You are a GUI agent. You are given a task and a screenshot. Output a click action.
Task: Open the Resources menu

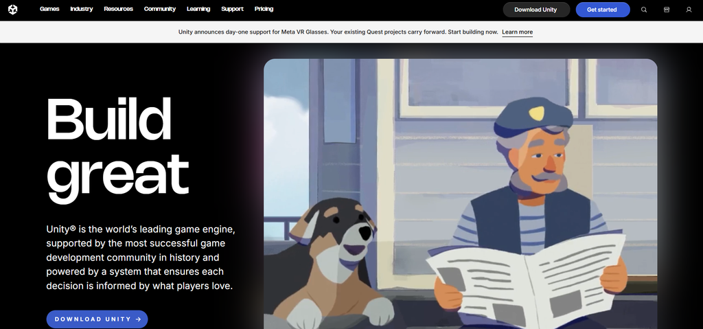click(118, 9)
